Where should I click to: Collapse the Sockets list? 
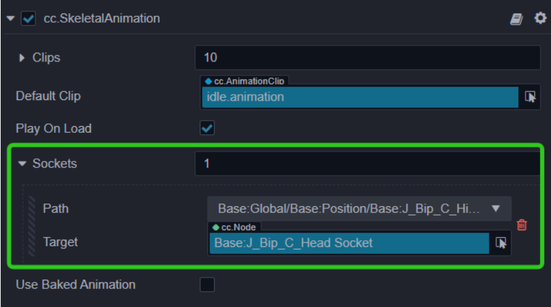[23, 164]
